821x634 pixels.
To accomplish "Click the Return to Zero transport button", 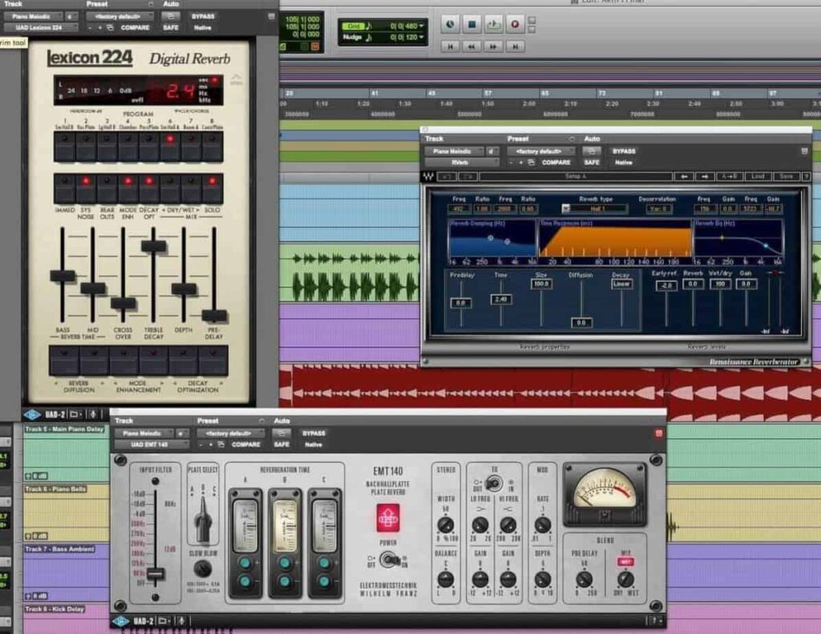I will [x=450, y=46].
